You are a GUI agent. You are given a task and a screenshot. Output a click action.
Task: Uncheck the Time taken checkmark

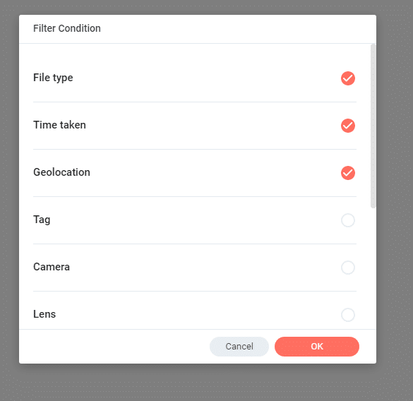pyautogui.click(x=347, y=126)
